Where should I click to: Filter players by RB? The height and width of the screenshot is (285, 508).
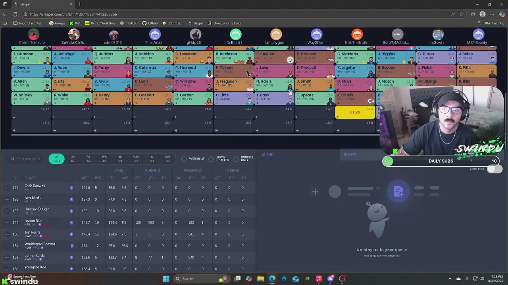click(x=89, y=159)
